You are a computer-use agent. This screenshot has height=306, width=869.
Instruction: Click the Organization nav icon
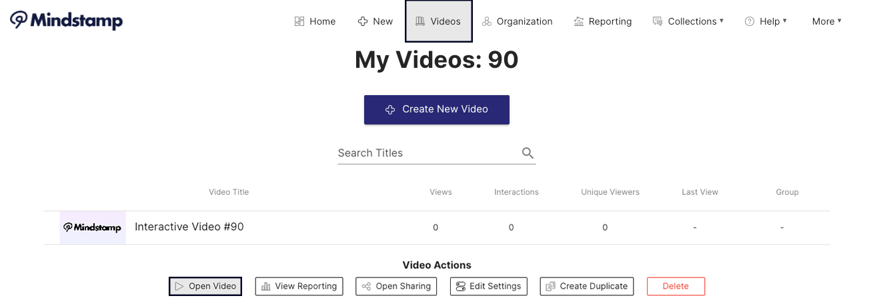(487, 21)
